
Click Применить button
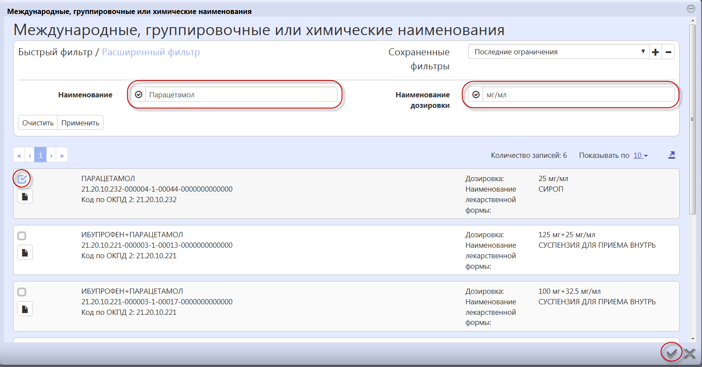click(x=80, y=123)
